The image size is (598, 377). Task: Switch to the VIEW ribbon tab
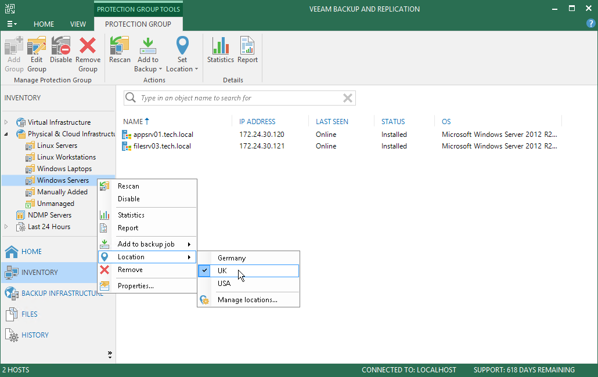[x=78, y=24]
